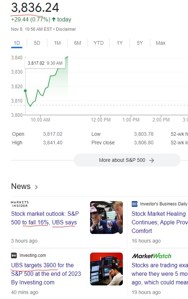Open More about S&P 500
This screenshot has height=299, width=188.
click(x=127, y=160)
